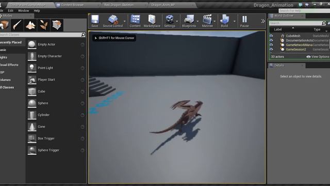Image resolution: width=330 pixels, height=186 pixels.
Task: Open Matinee dropdown arrow
Action: pyautogui.click(x=214, y=21)
